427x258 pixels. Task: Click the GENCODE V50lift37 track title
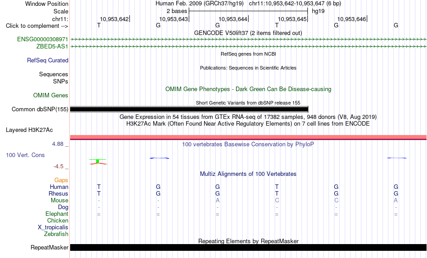point(248,33)
